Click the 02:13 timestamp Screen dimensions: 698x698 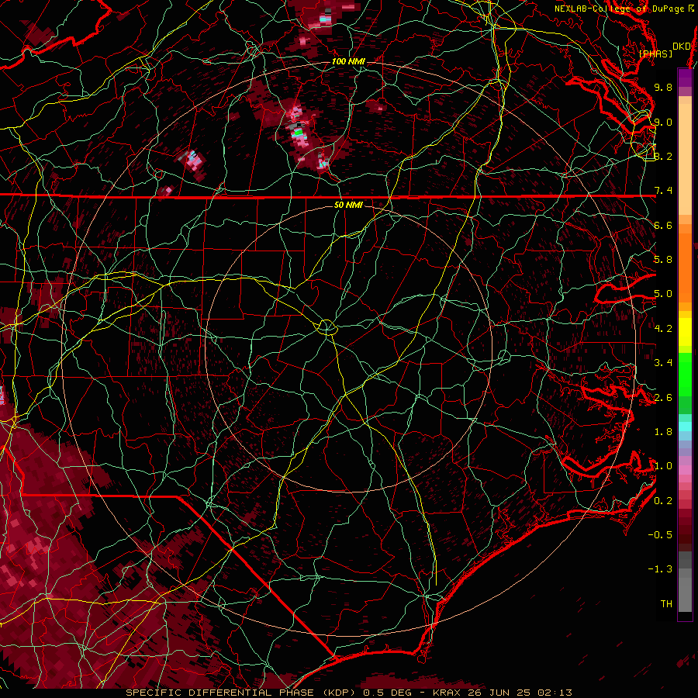(555, 693)
